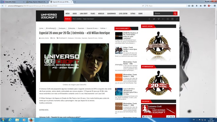Click the Entrevistas breadcrumb link

(72, 28)
